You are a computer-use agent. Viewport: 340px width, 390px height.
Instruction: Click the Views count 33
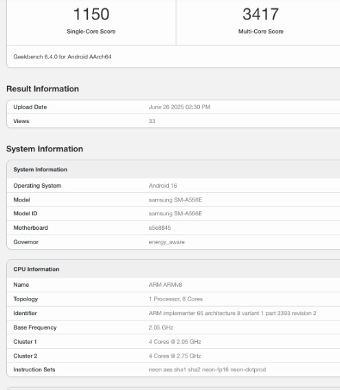[x=152, y=121]
